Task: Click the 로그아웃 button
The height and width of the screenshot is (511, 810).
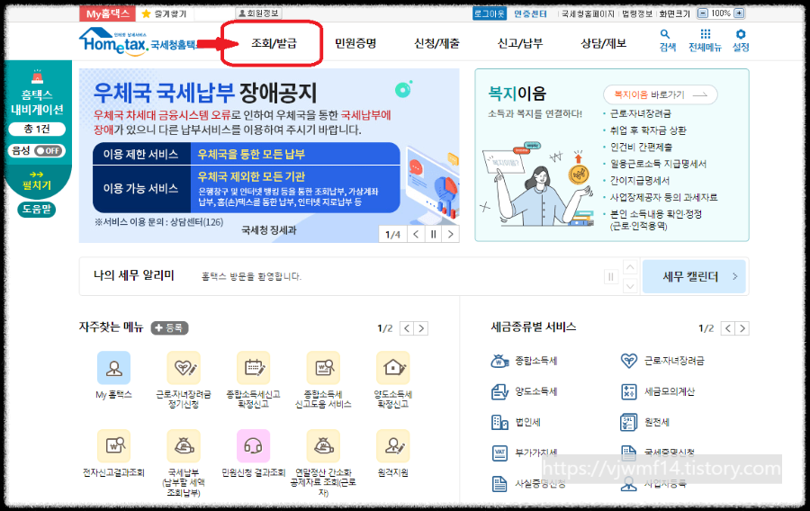Action: click(490, 13)
